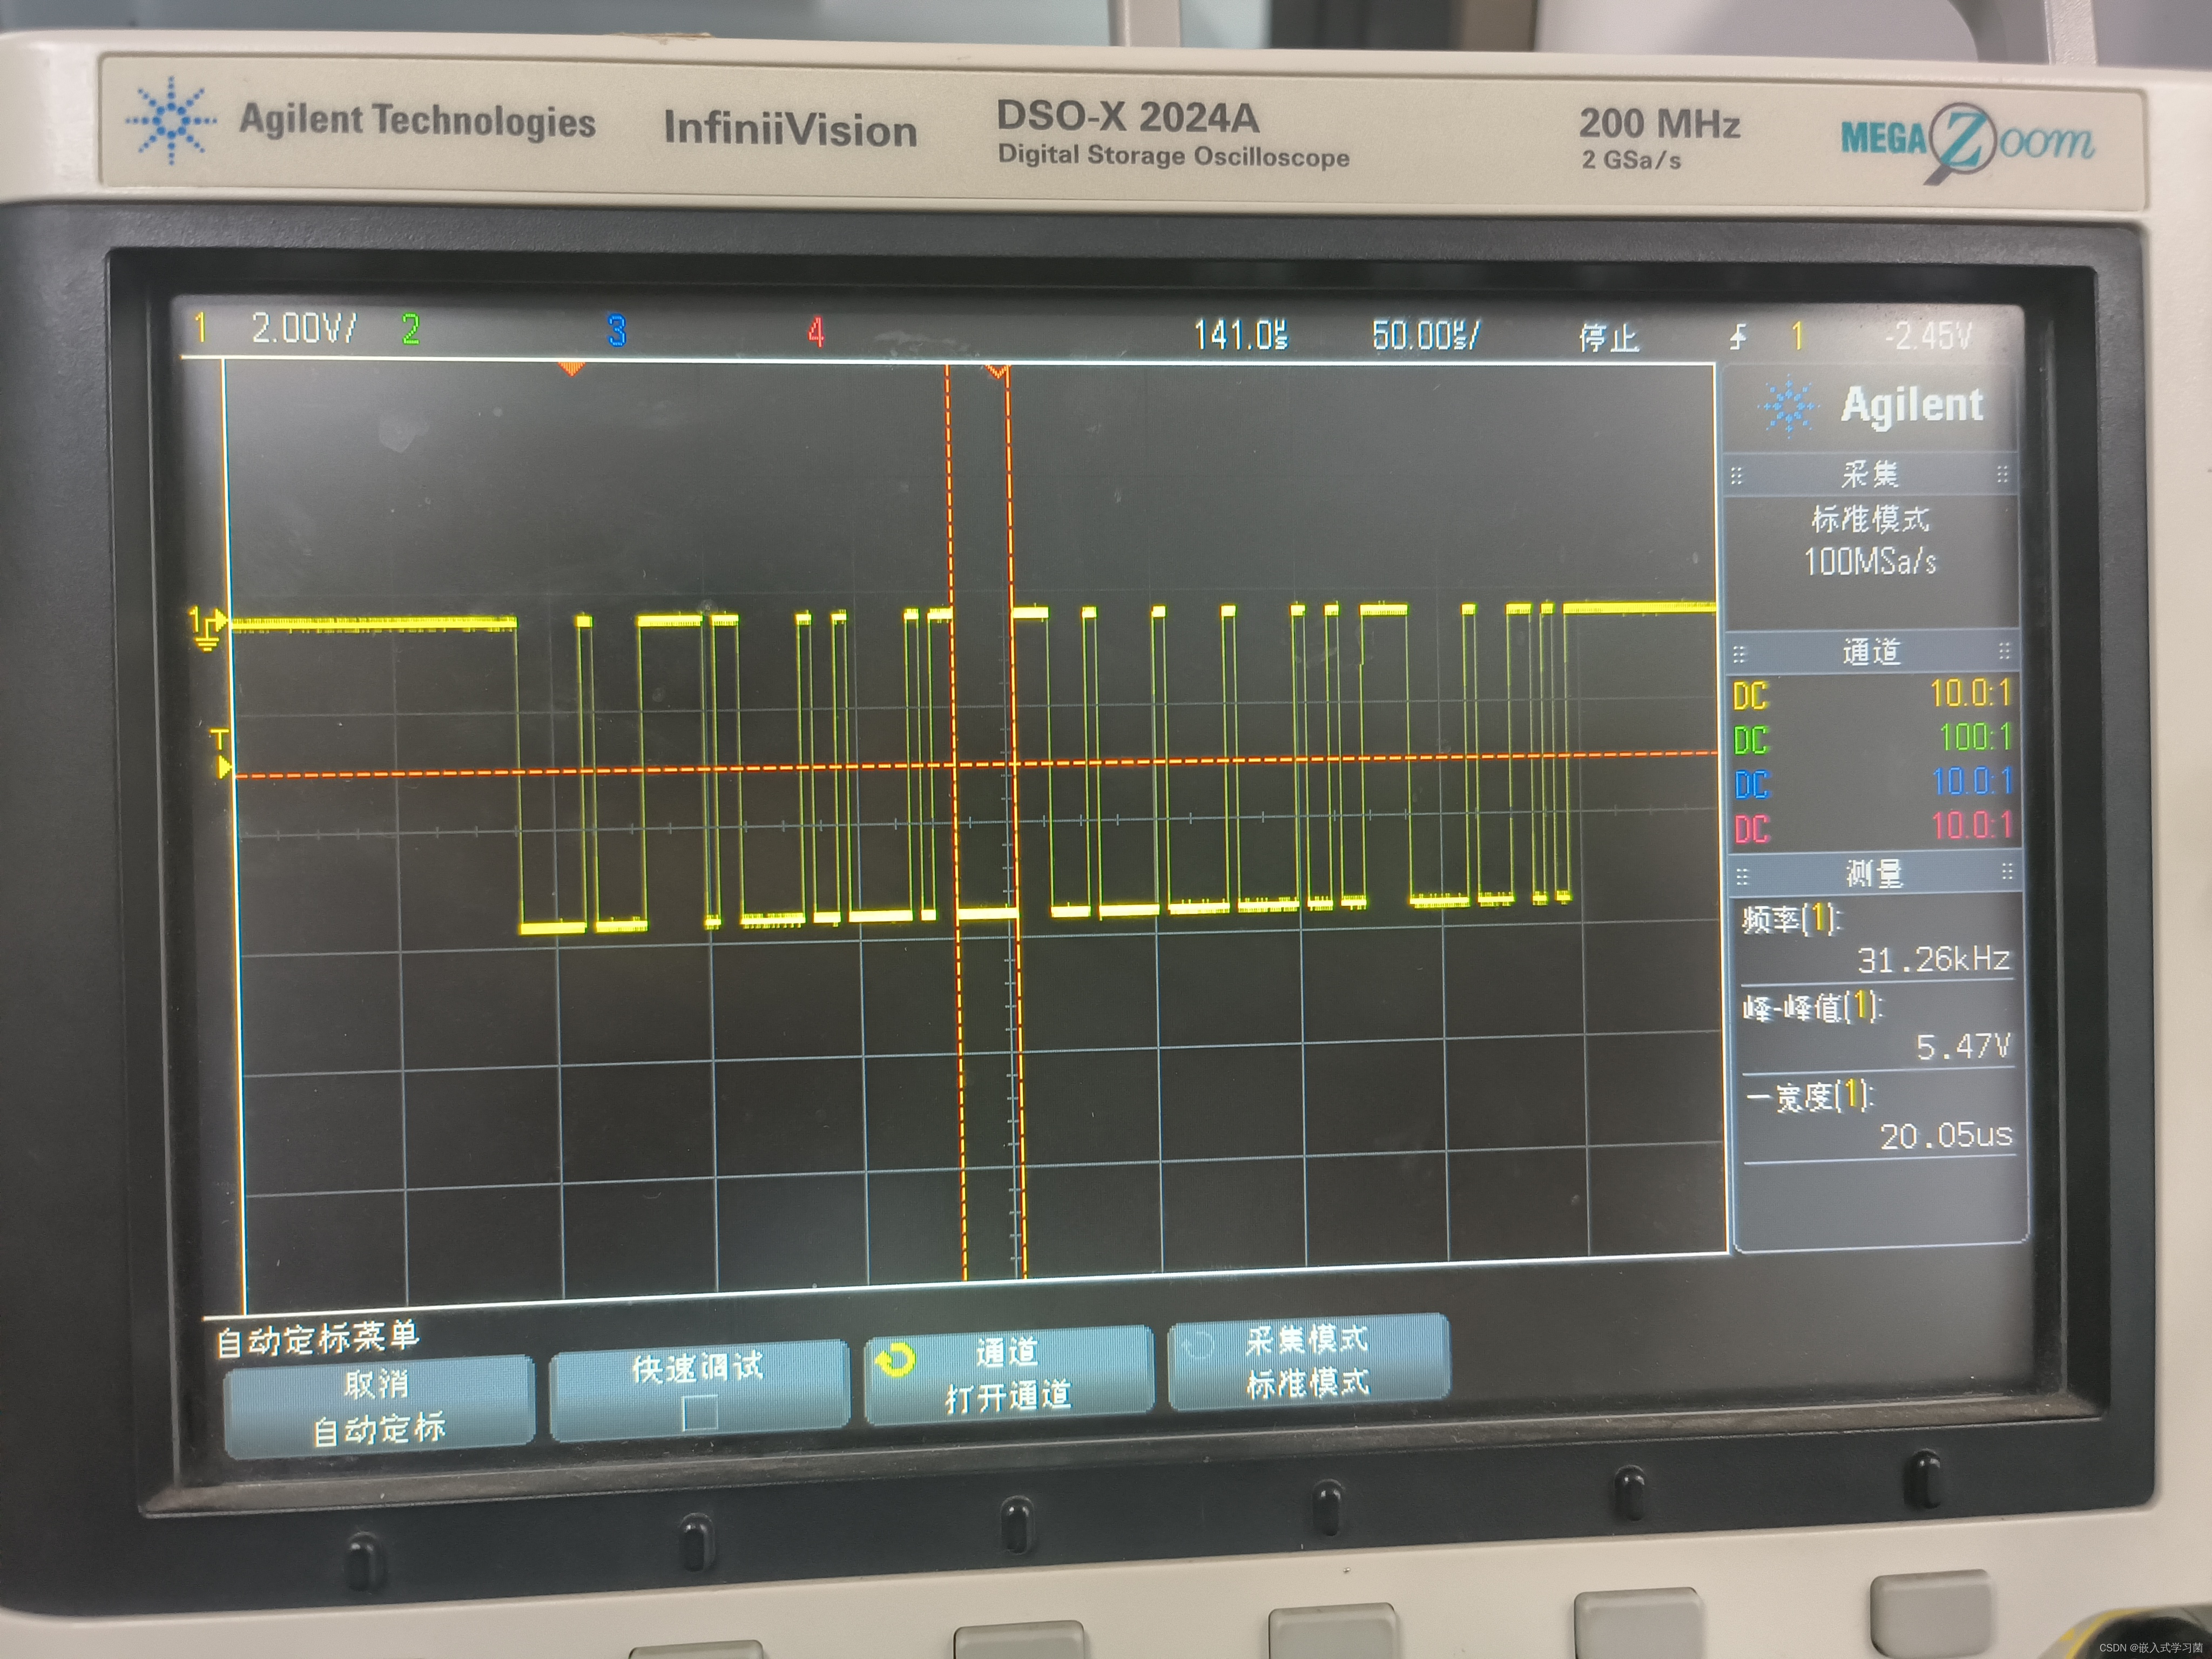
Task: Tap the 31.26kHz frequency value
Action: click(x=1933, y=960)
